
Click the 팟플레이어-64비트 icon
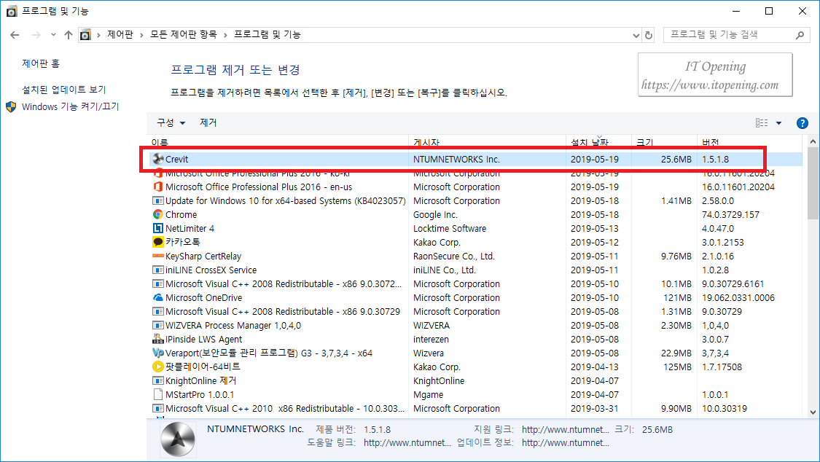tap(158, 367)
